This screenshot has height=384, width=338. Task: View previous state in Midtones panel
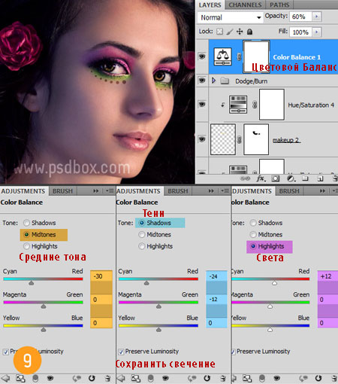coord(77,378)
